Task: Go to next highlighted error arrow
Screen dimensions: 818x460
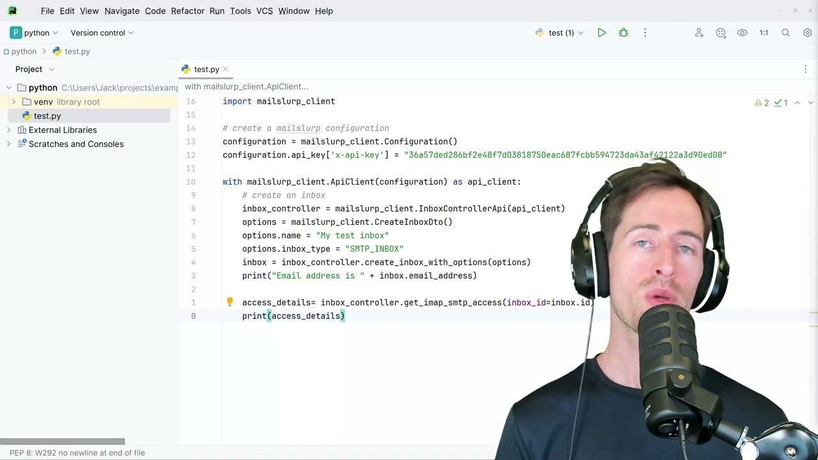Action: point(810,102)
